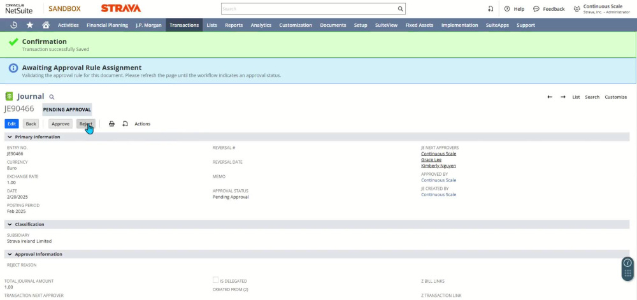Collapse the Approval Information section
Screen dimensions: 637x300
point(10,254)
